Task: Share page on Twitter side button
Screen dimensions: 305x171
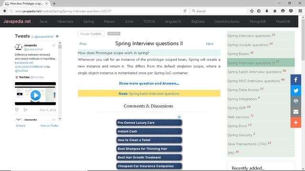Action: point(295,90)
